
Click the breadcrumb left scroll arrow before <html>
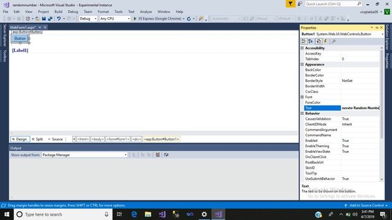pos(74,139)
